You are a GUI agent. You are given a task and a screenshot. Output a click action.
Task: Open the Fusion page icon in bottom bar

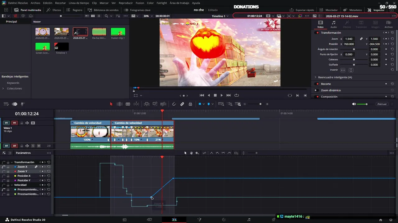tap(199, 220)
